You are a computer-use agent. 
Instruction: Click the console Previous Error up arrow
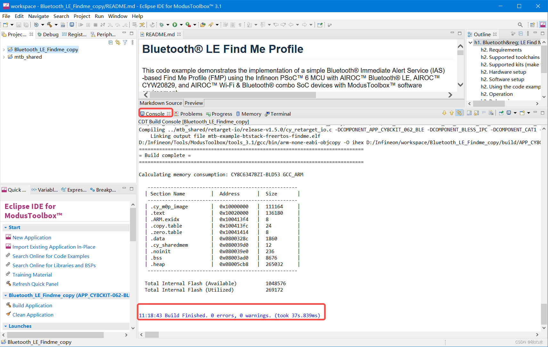click(452, 113)
